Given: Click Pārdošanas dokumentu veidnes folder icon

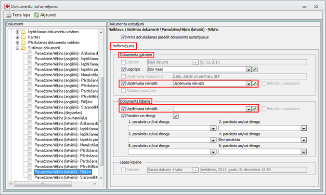Looking at the screenshot, I should click(23, 43).
